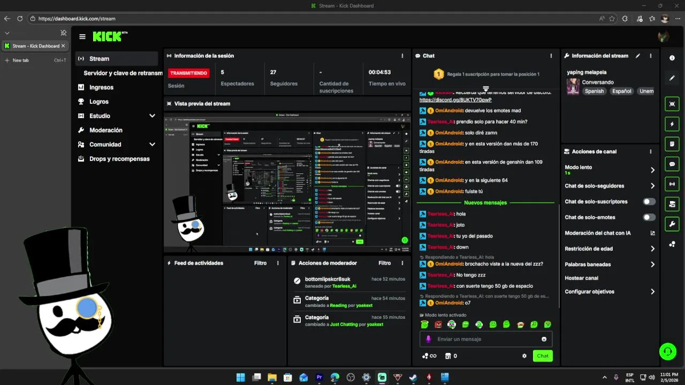Open the Filtro in Feed de actividades
The height and width of the screenshot is (385, 685).
260,263
